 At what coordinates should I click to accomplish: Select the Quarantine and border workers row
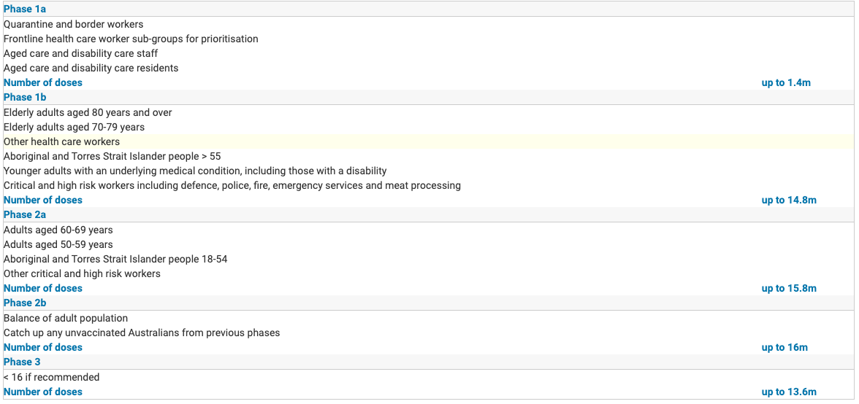point(74,24)
